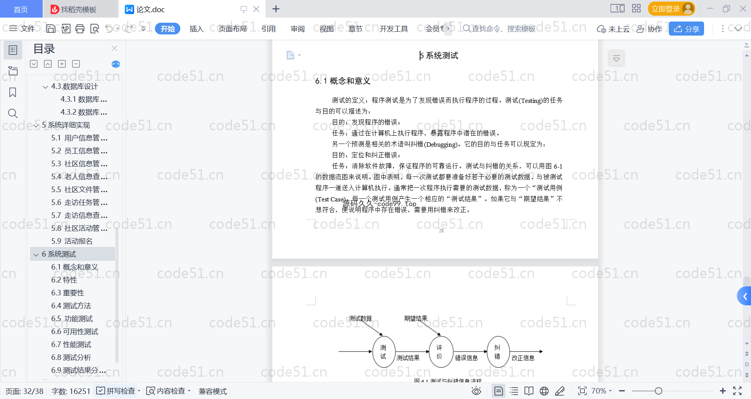
Task: Click the Print icon in quick toolbar
Action: pos(80,29)
